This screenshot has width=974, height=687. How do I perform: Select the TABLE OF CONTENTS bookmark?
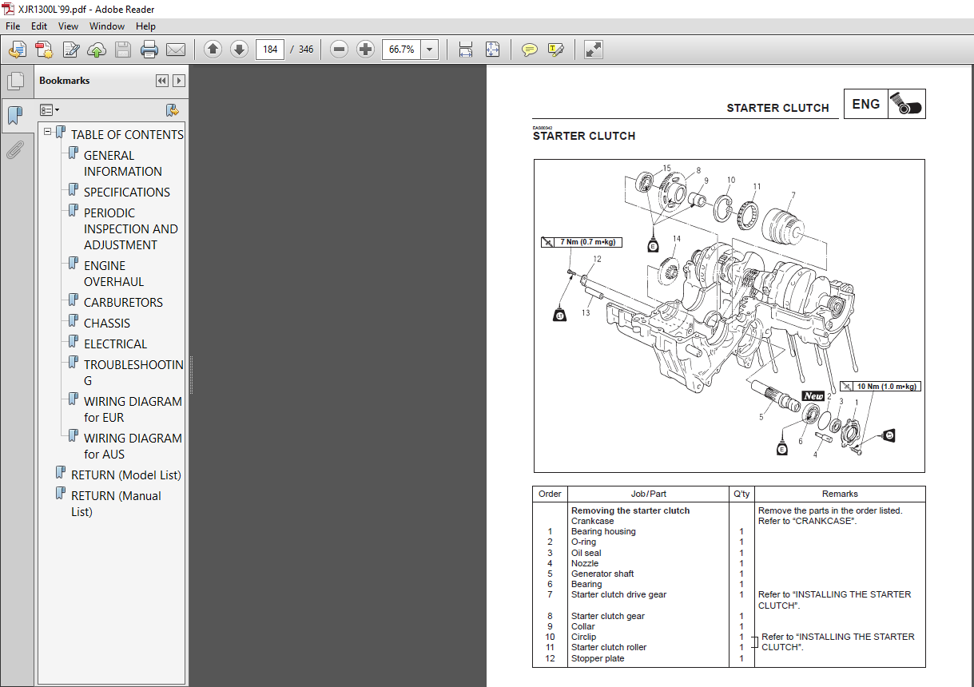click(x=127, y=134)
